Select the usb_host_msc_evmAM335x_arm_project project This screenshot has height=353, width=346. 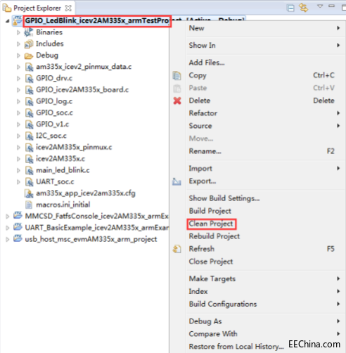coord(91,239)
